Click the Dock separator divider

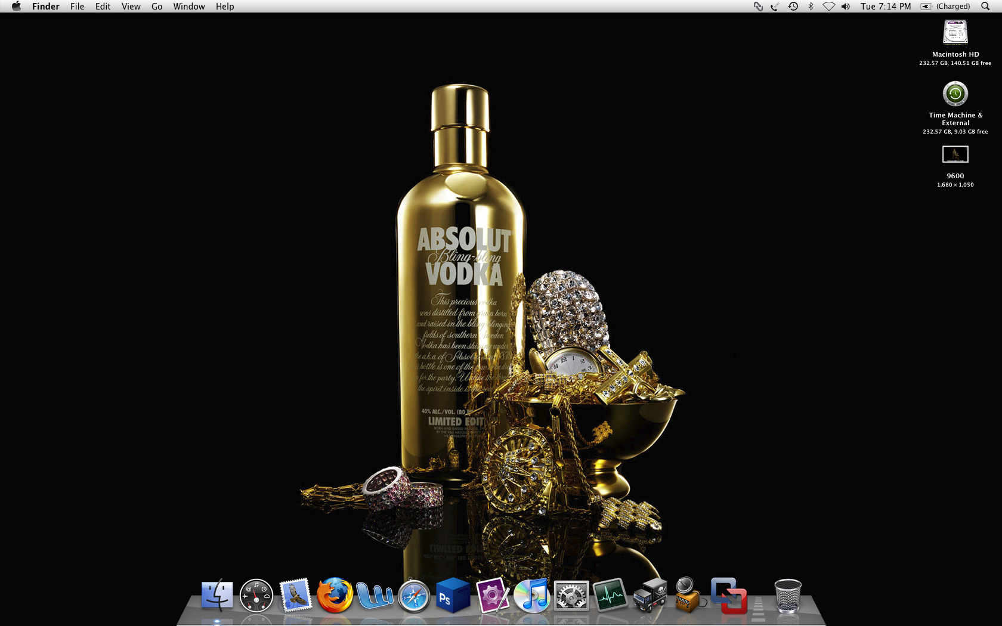(x=759, y=606)
